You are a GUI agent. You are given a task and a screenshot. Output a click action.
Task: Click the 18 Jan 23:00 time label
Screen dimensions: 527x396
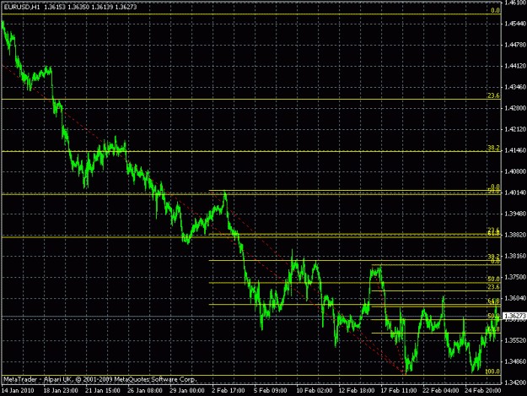point(61,391)
